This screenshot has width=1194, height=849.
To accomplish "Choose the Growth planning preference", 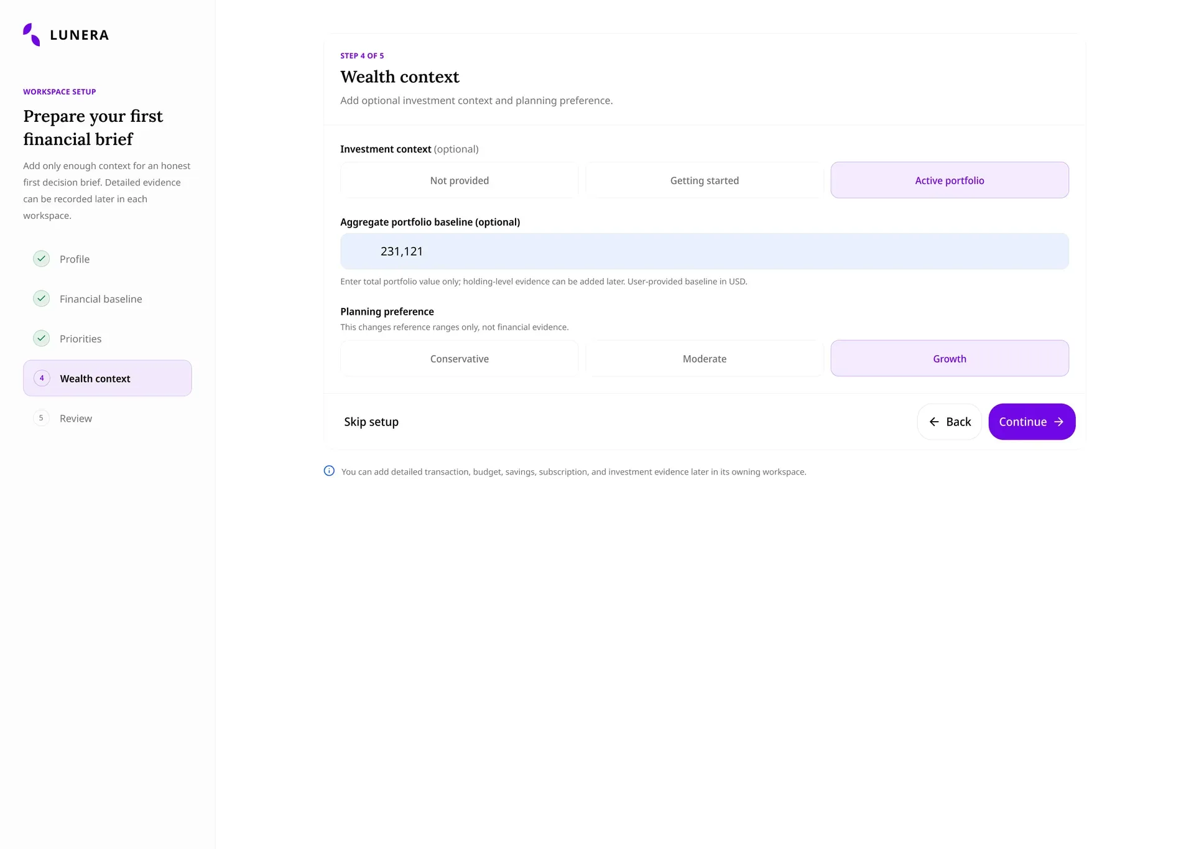I will point(950,359).
